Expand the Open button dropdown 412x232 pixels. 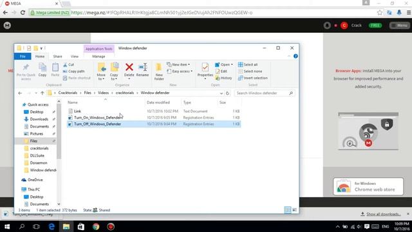tap(232, 64)
